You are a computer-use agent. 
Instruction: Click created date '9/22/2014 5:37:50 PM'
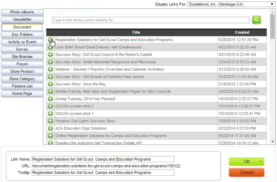pos(237,128)
